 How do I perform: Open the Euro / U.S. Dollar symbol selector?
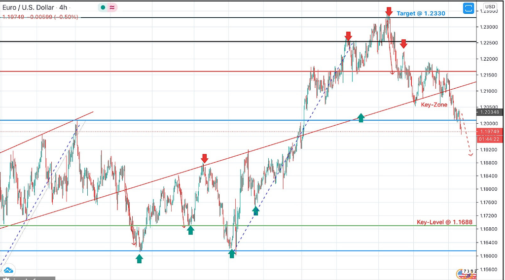click(x=28, y=7)
